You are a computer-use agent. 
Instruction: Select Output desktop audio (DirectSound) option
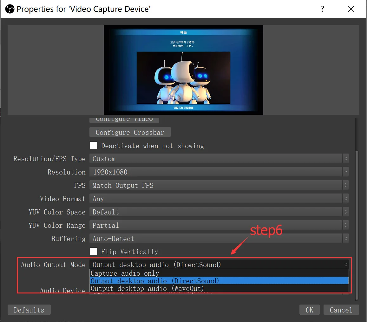tap(219, 281)
